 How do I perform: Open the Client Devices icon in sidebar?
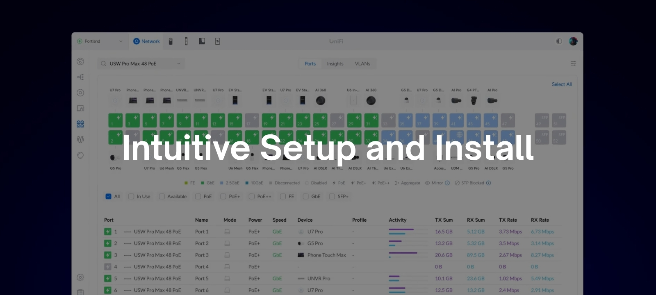(x=80, y=108)
